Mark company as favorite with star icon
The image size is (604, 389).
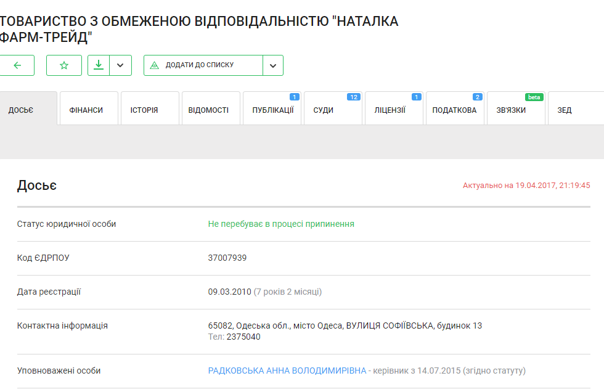[64, 65]
